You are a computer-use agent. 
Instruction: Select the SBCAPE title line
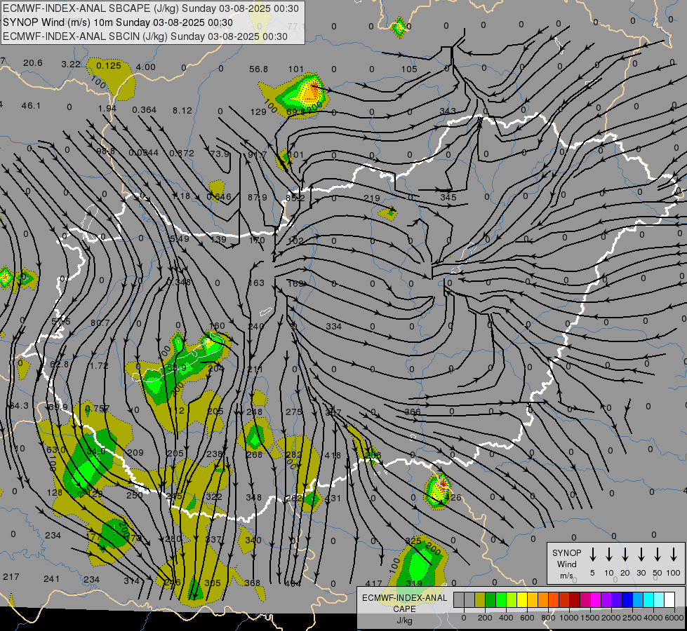(x=151, y=8)
